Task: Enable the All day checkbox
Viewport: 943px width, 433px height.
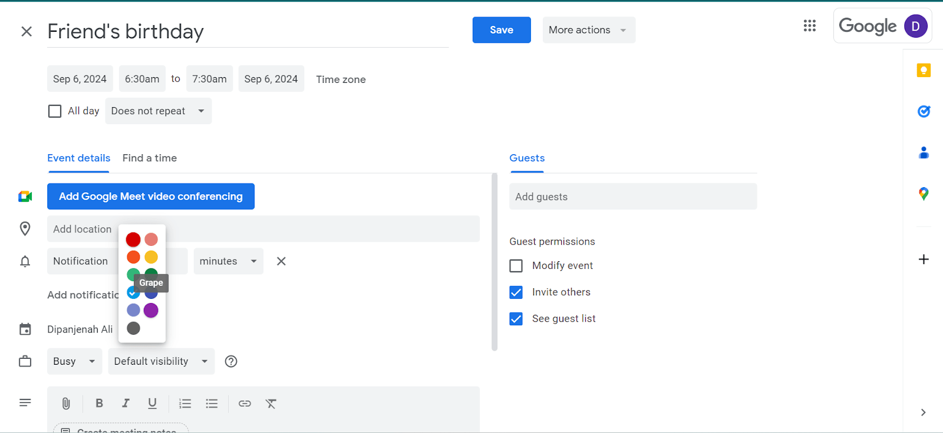Action: 55,111
